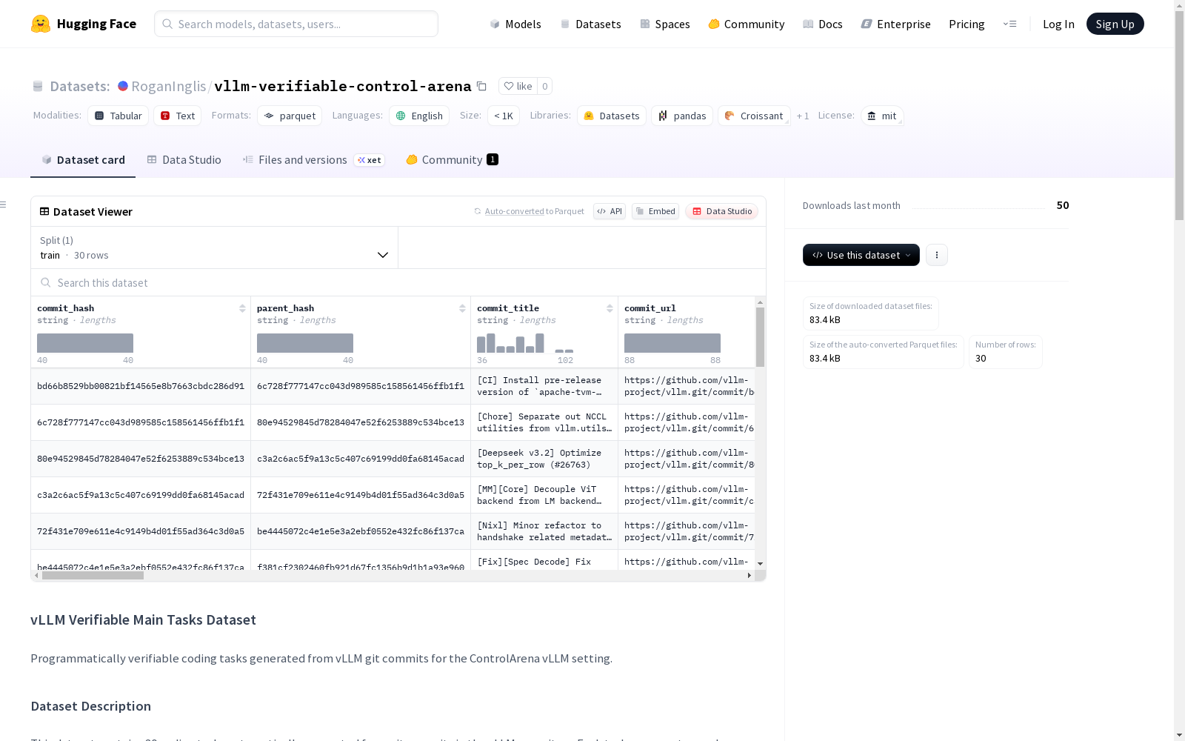Select the "[Nixl] Minor refactor" title cell

(544, 531)
